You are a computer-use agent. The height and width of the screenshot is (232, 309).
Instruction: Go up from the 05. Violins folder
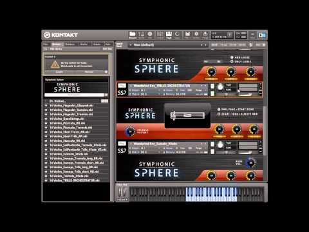coord(46,101)
